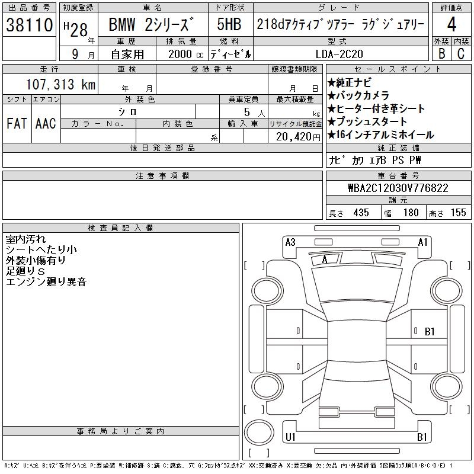Select the 出品番号 header
The width and height of the screenshot is (474, 474).
tap(29, 8)
